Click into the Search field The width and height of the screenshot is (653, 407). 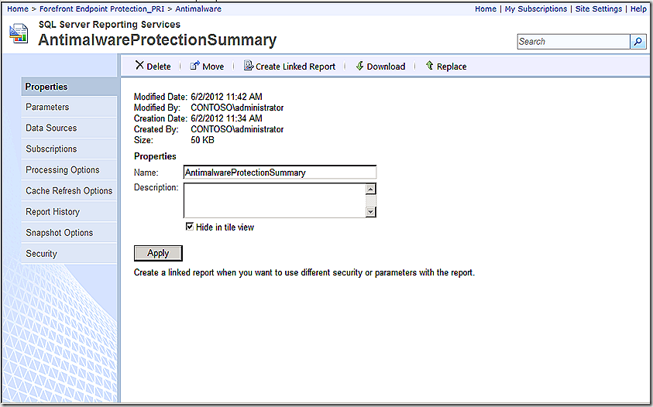tap(573, 42)
